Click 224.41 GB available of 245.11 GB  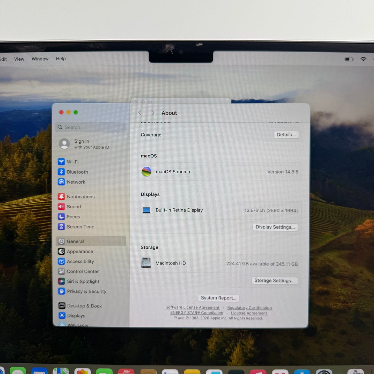coord(262,264)
